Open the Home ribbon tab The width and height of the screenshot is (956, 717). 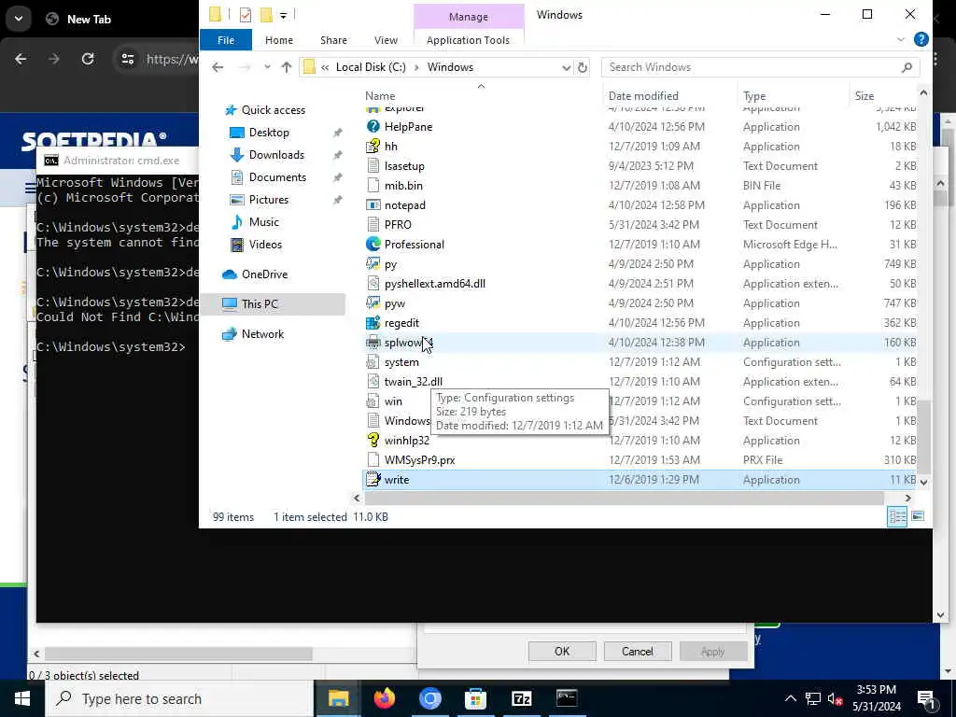coord(278,40)
